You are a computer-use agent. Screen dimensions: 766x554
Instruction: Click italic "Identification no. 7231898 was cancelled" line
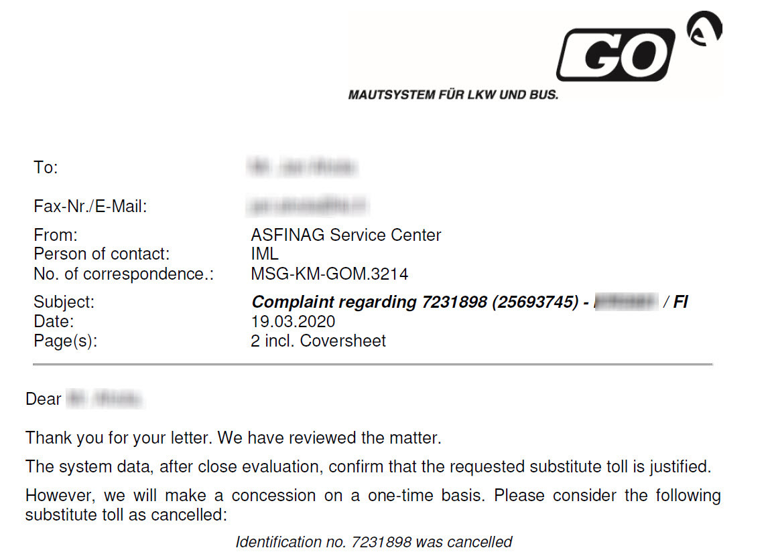pyautogui.click(x=373, y=542)
